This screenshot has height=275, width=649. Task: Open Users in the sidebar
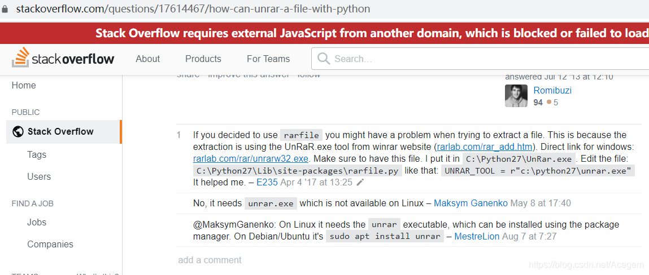tap(39, 177)
